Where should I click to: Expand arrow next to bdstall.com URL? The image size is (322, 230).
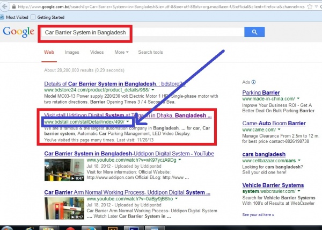128,121
